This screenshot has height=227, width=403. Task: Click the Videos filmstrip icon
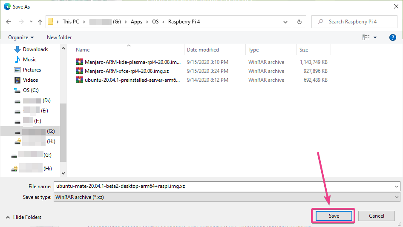pos(17,80)
